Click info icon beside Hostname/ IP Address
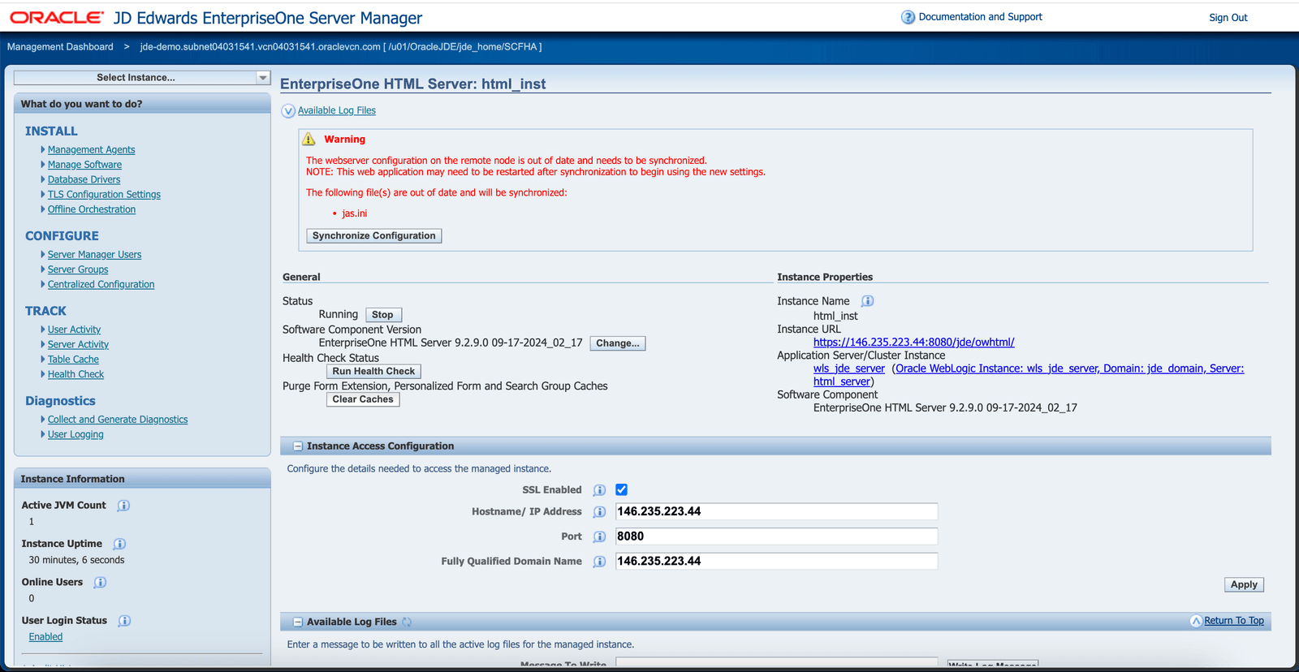The image size is (1299, 672). [x=599, y=512]
